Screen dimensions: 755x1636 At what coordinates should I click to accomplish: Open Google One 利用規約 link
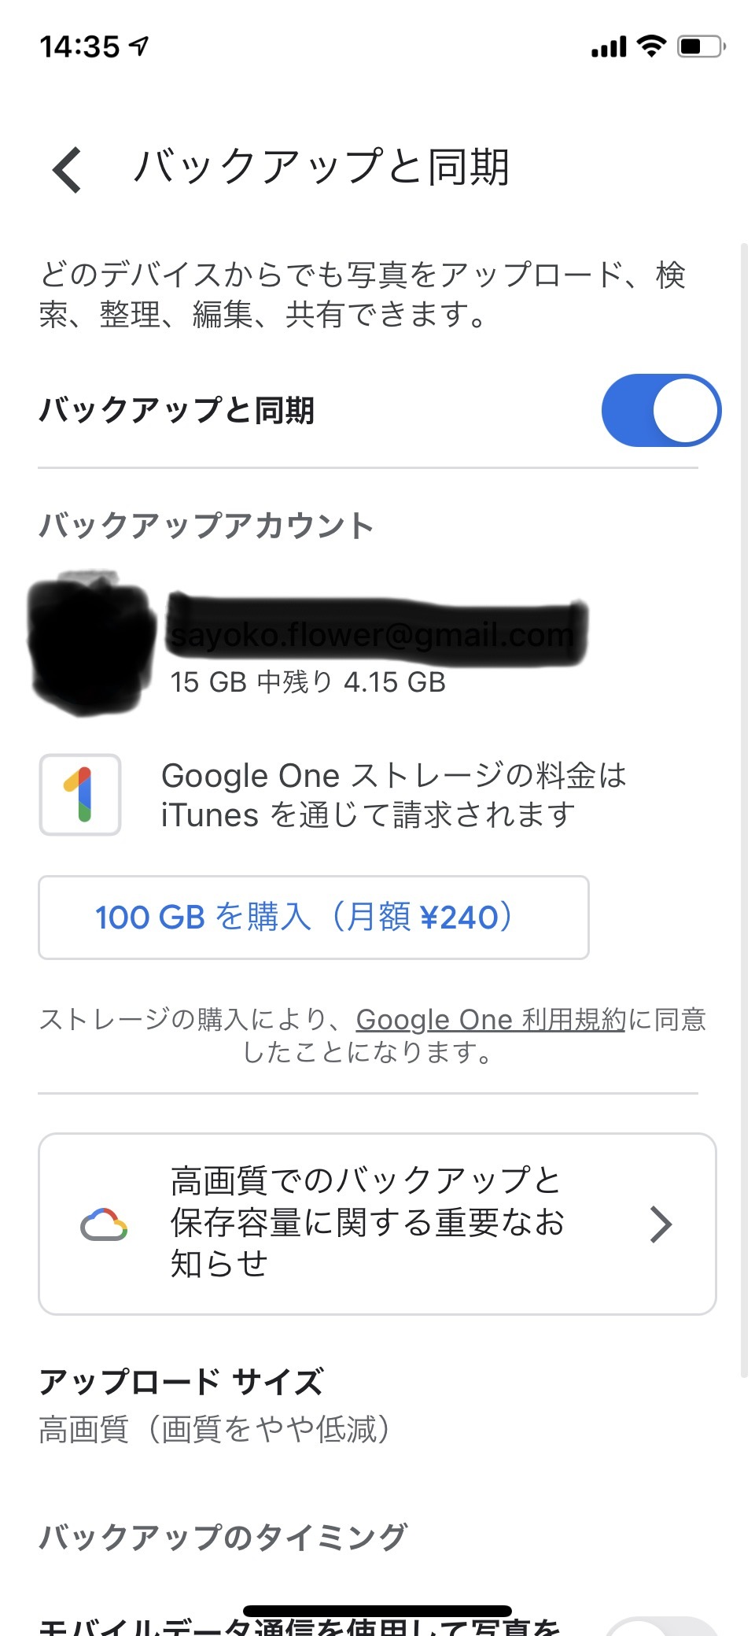490,1020
